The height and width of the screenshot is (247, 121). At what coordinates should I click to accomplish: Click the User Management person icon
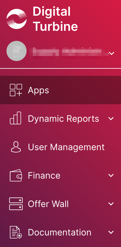(16, 147)
